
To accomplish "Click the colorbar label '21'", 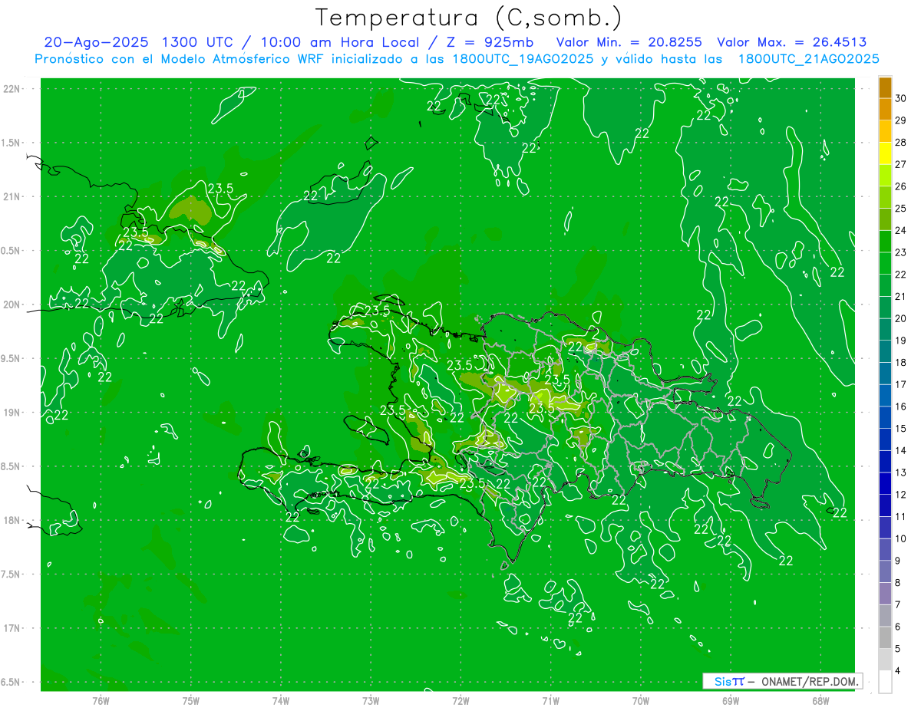I will (901, 296).
